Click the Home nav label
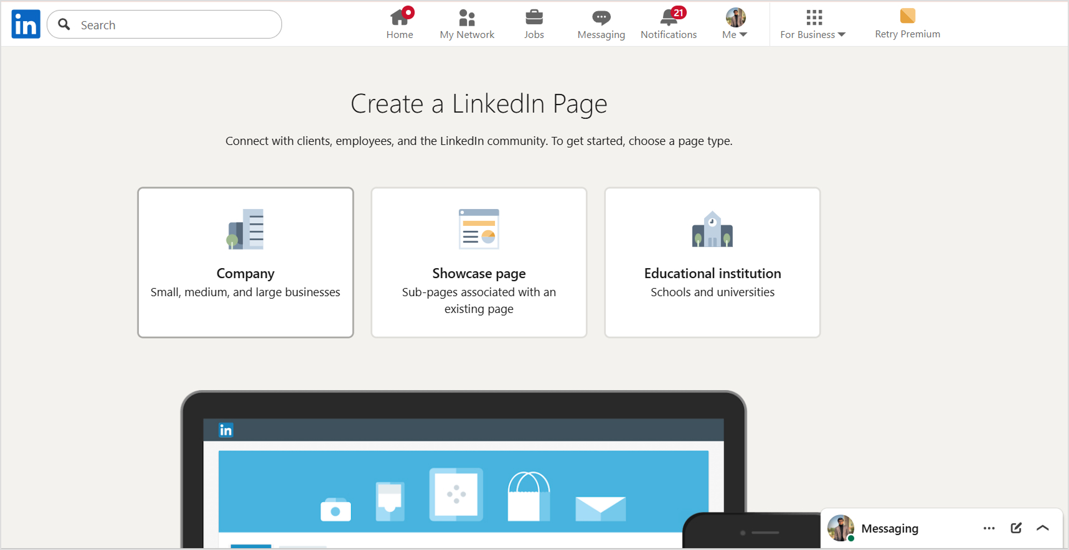The height and width of the screenshot is (550, 1069). [x=400, y=35]
